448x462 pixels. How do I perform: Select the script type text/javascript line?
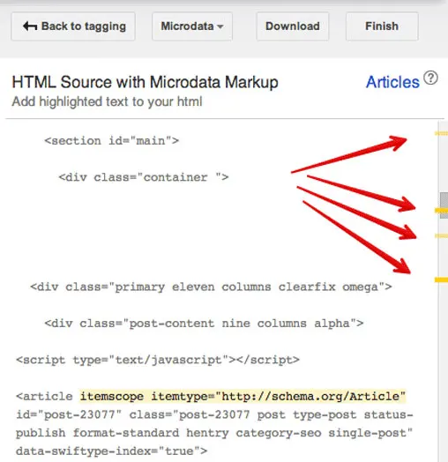pyautogui.click(x=158, y=360)
